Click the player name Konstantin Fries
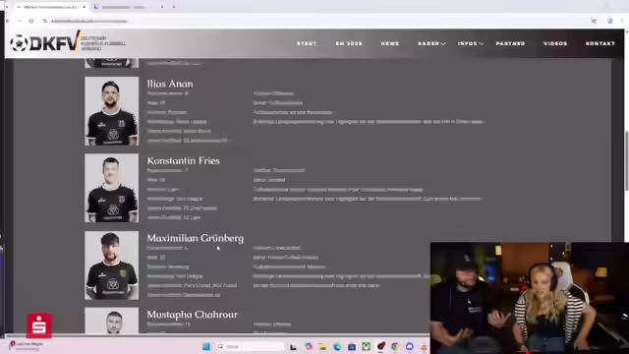This screenshot has width=629, height=354. [184, 160]
